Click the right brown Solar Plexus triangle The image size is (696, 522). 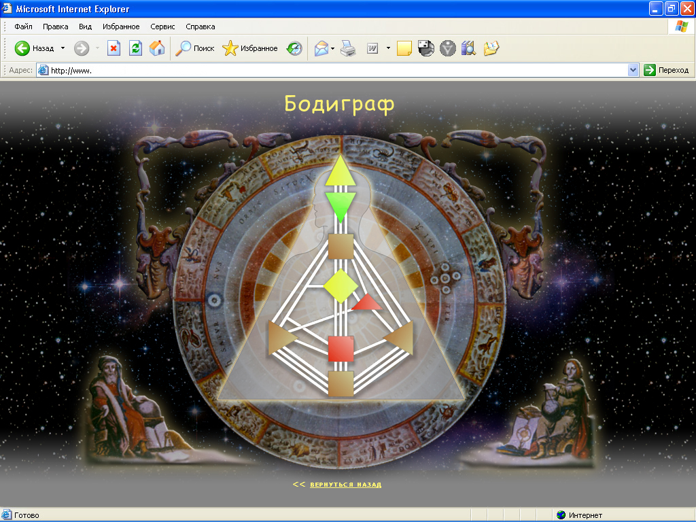tap(400, 338)
